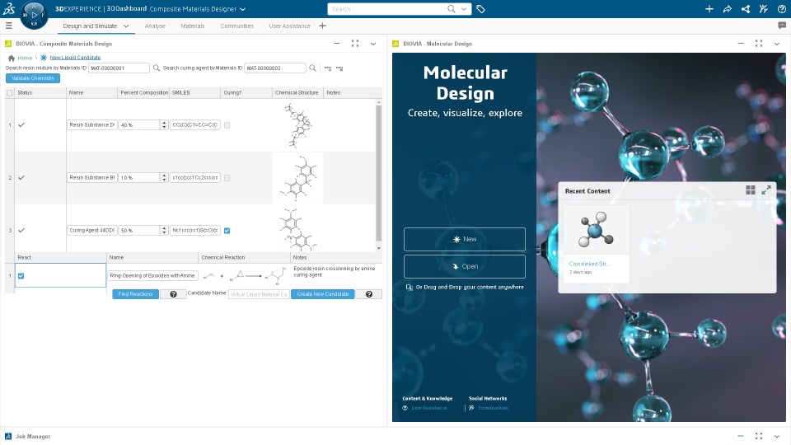The height and width of the screenshot is (445, 791).
Task: Open the Composite Materials Design widget menu chevron
Action: tap(373, 44)
